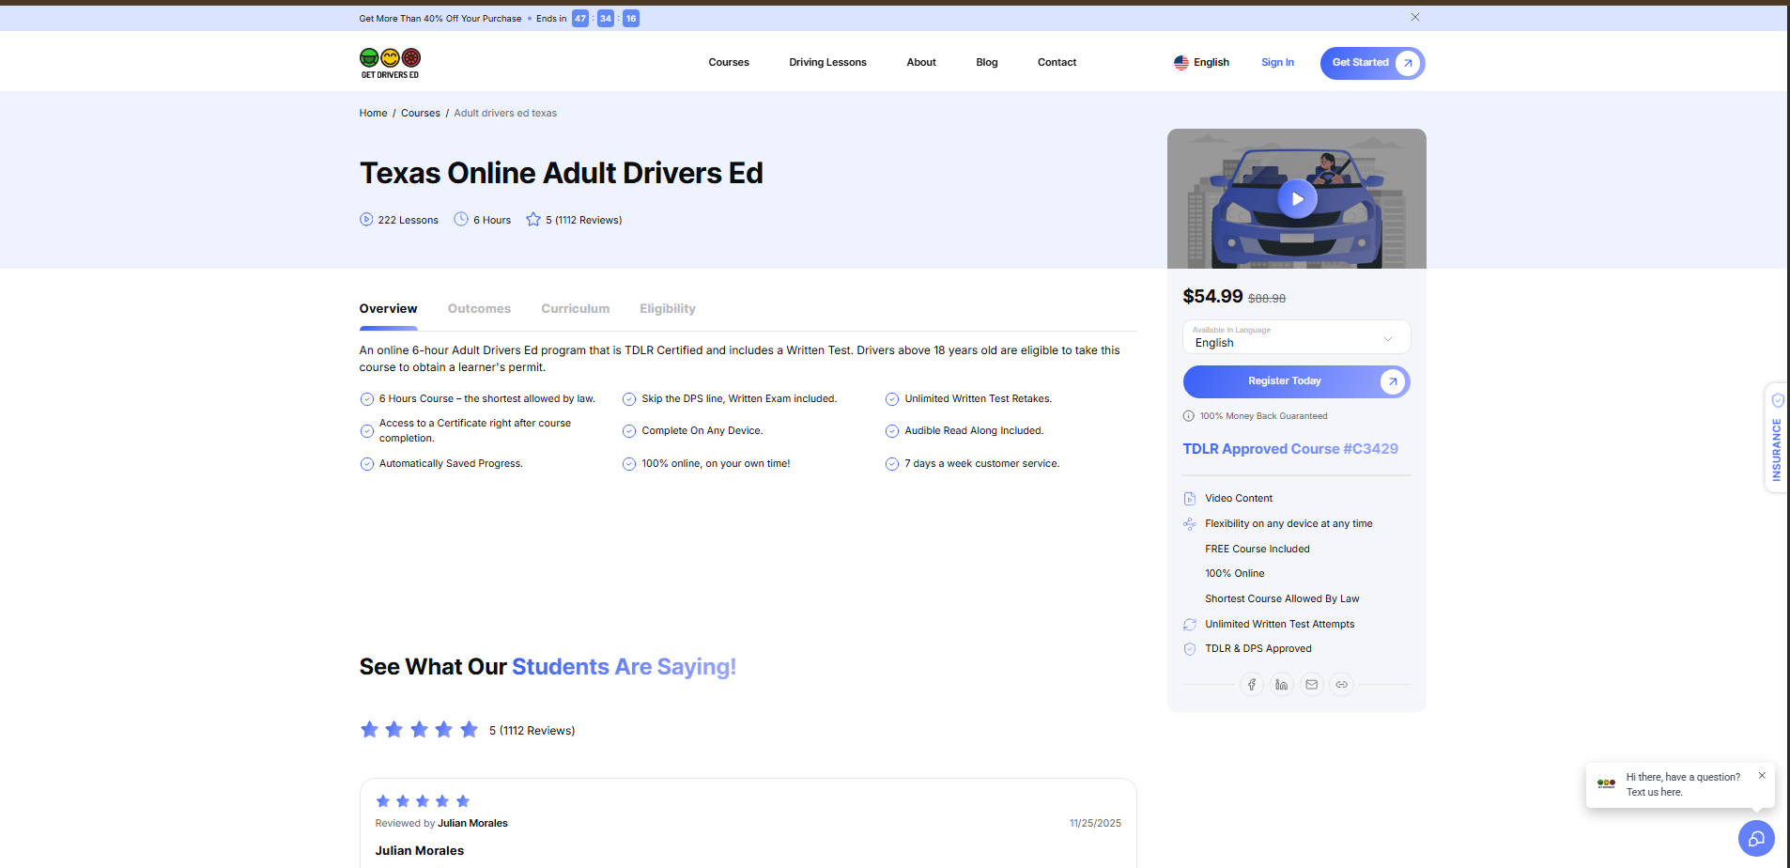Open the Contact page
This screenshot has height=868, width=1790.
1057,62
